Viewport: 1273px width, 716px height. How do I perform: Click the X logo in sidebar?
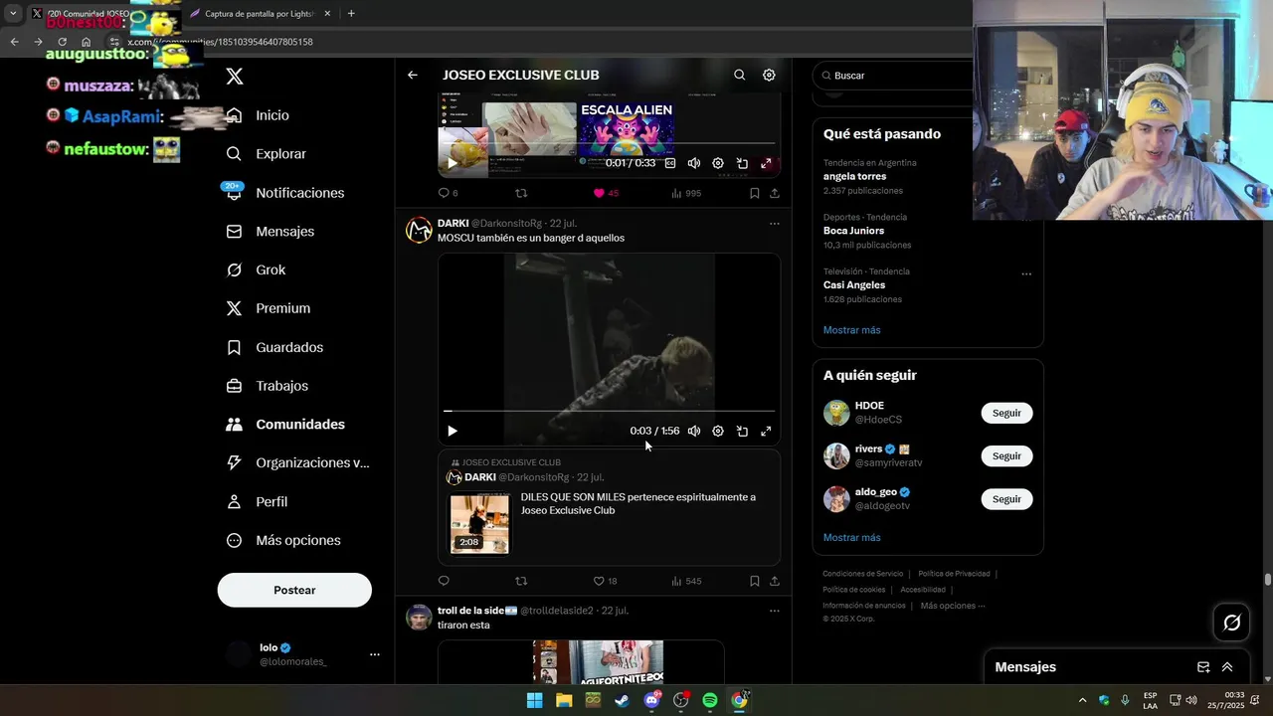(x=235, y=77)
